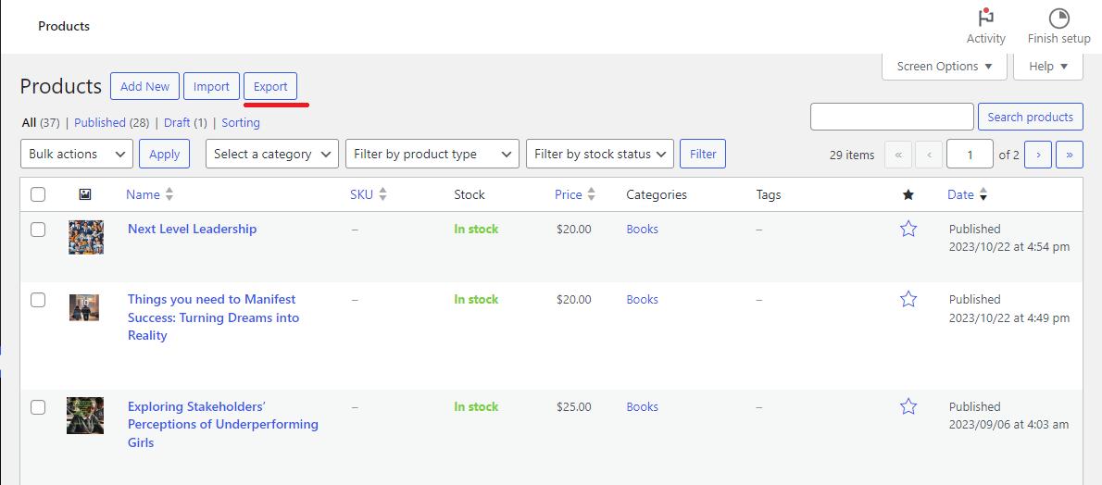The height and width of the screenshot is (485, 1102).
Task: Open the Activity flag icon
Action: (x=985, y=19)
